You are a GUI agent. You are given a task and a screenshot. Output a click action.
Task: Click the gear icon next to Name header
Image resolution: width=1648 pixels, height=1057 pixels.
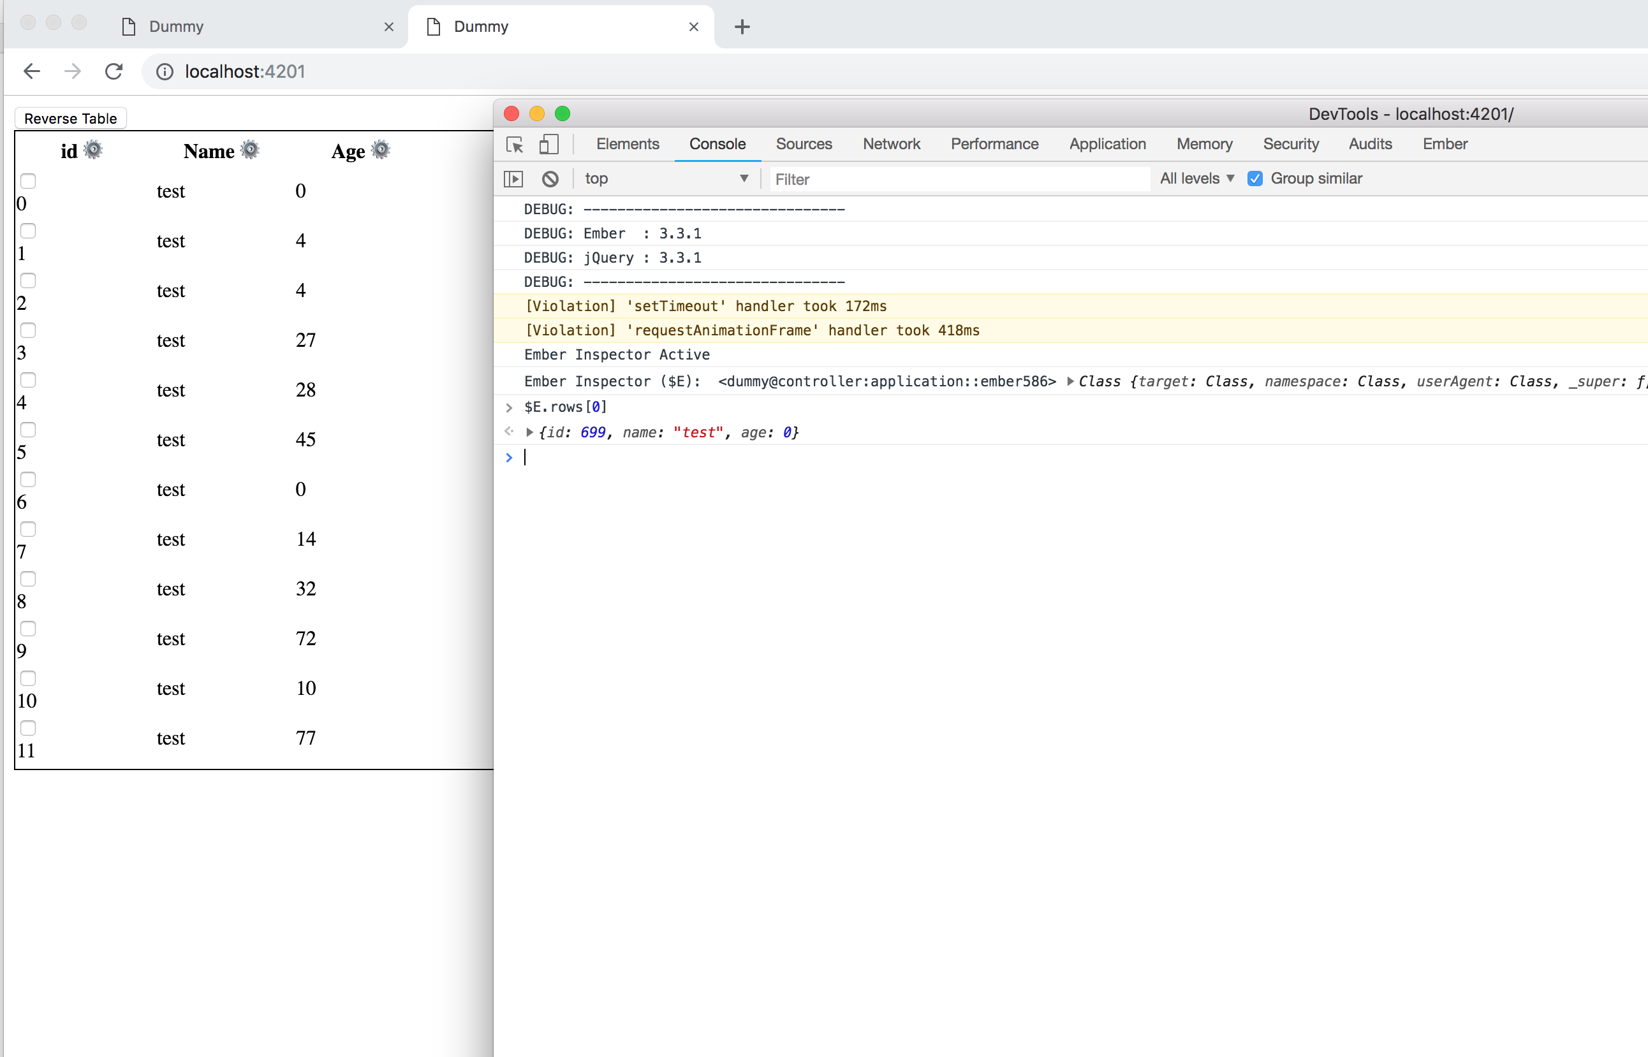click(250, 149)
